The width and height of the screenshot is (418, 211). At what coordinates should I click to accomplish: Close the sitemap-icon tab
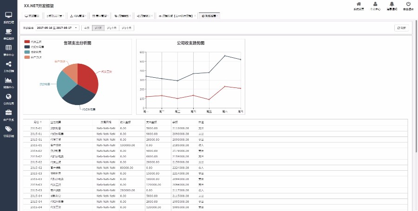(x=85, y=16)
